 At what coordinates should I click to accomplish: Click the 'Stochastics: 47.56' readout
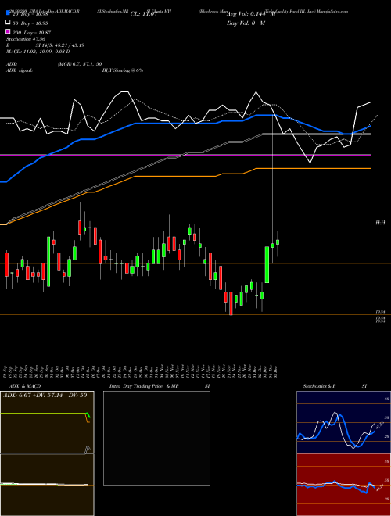pyautogui.click(x=26, y=39)
